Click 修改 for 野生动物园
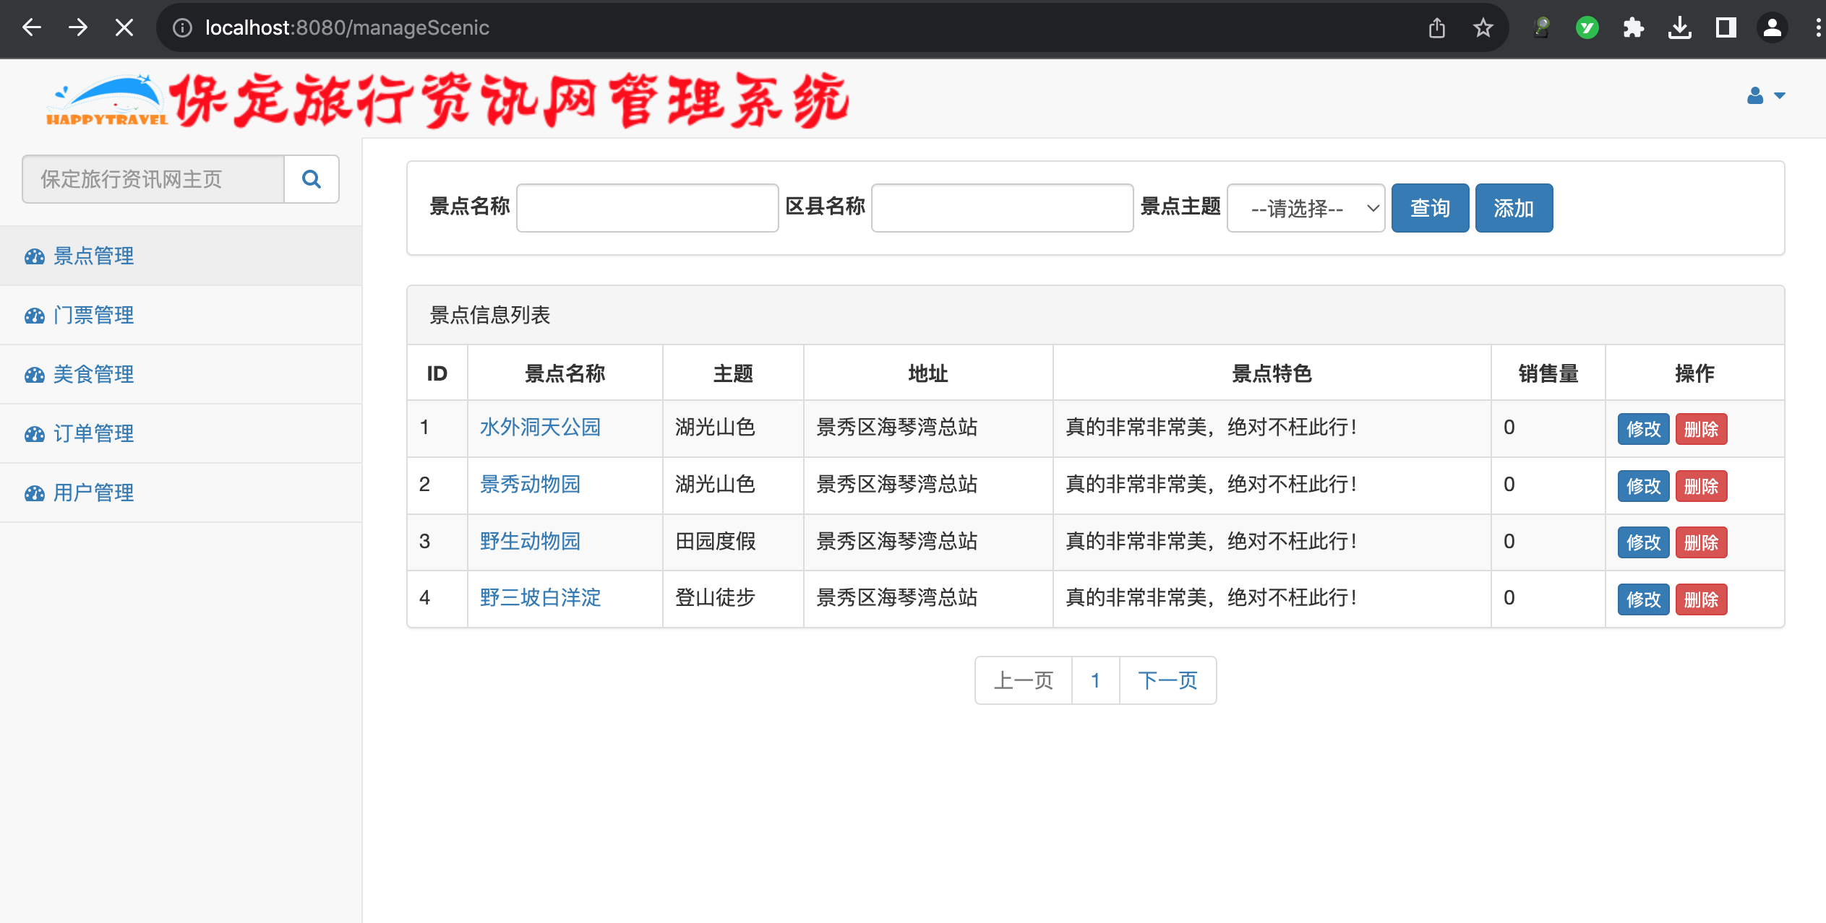This screenshot has width=1826, height=923. click(1643, 542)
